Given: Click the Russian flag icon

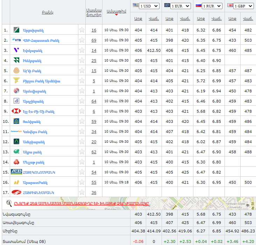Looking at the screenshot, I should (x=199, y=5).
